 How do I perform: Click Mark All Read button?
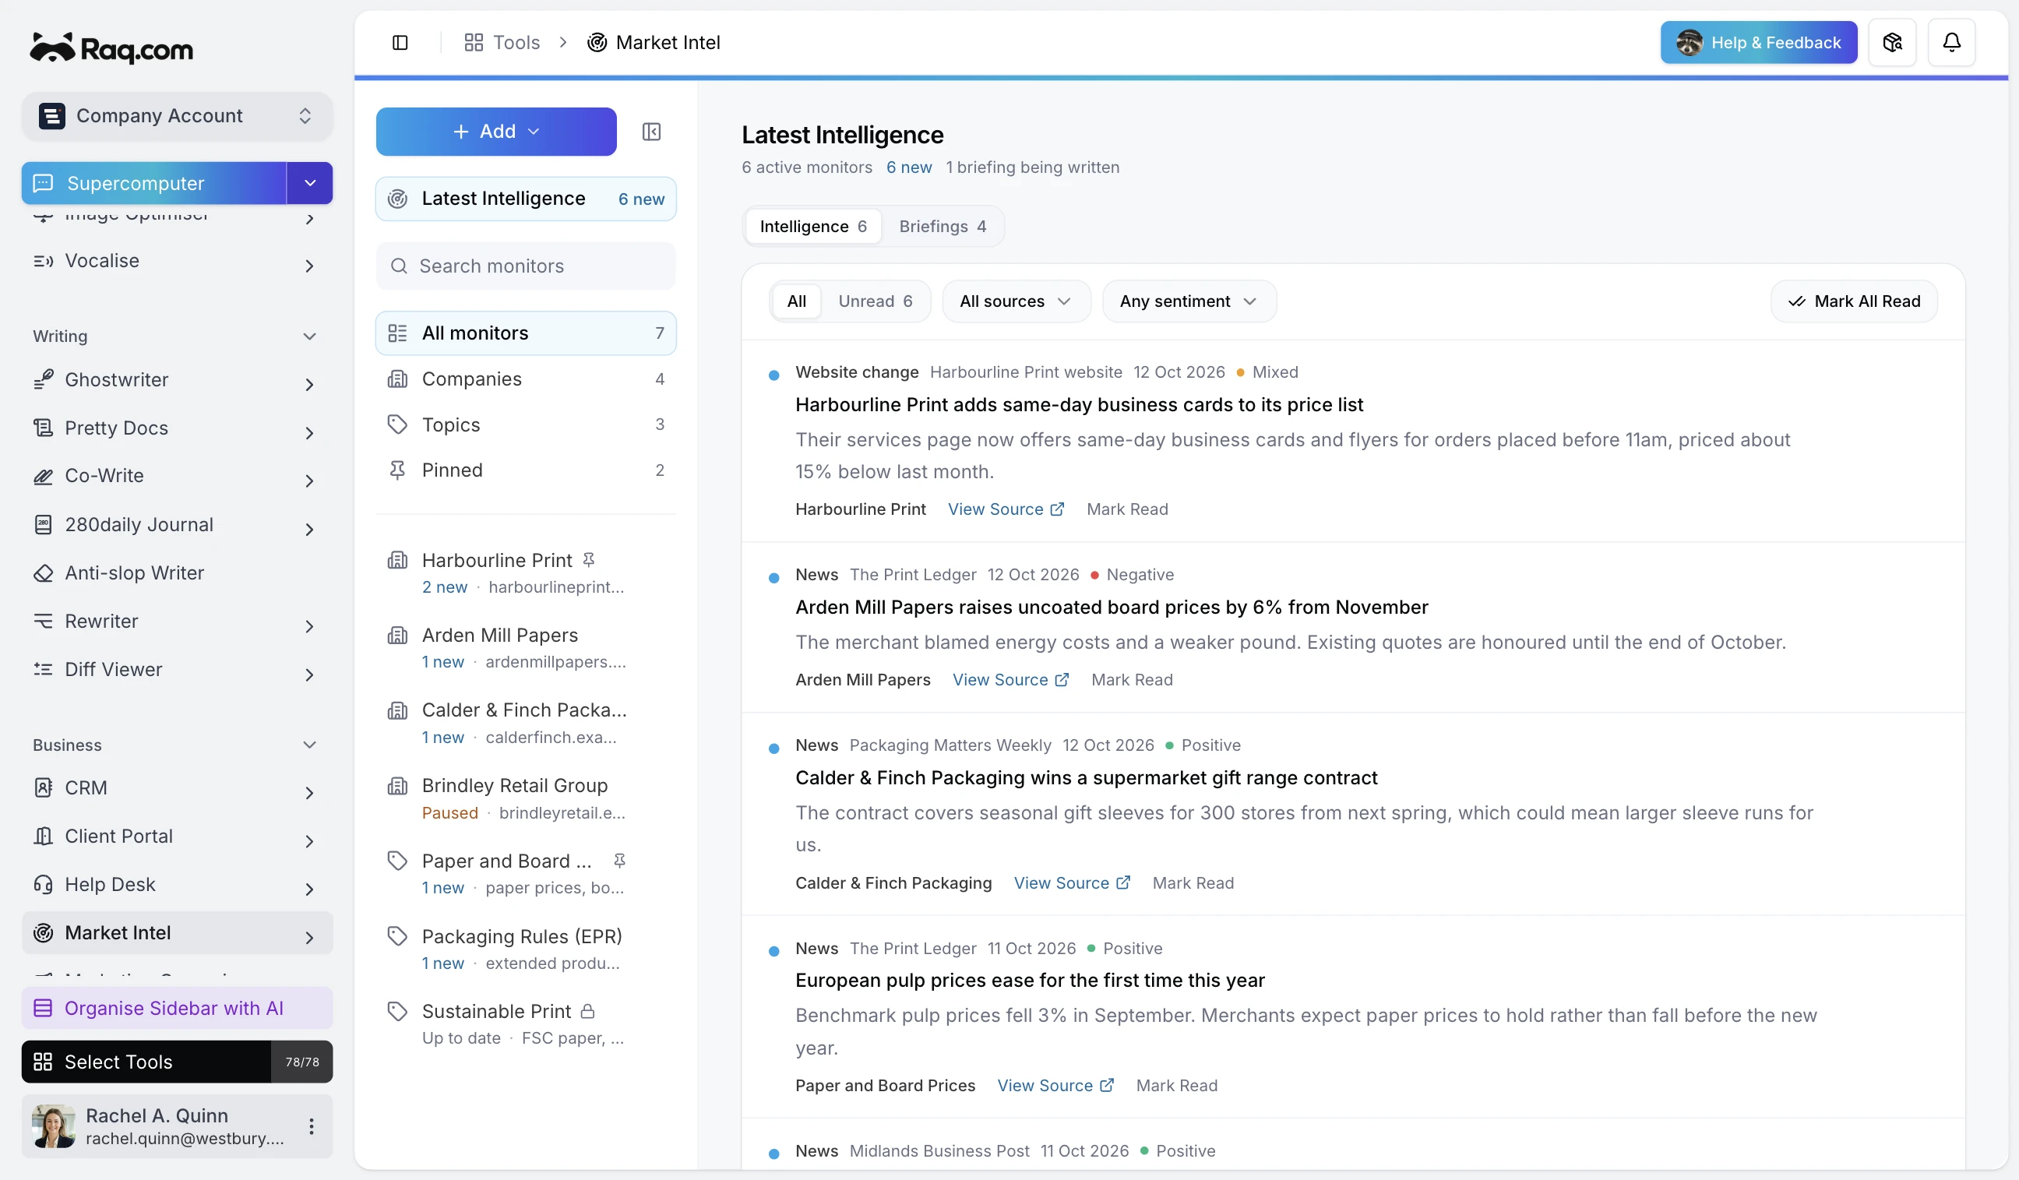[1854, 301]
